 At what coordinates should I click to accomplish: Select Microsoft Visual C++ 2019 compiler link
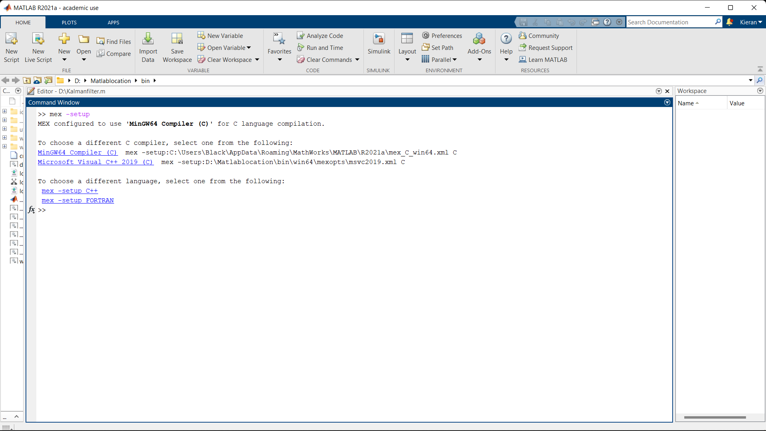coord(95,162)
